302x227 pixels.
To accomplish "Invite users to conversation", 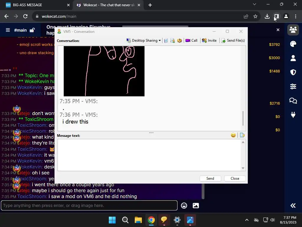I will [x=209, y=40].
